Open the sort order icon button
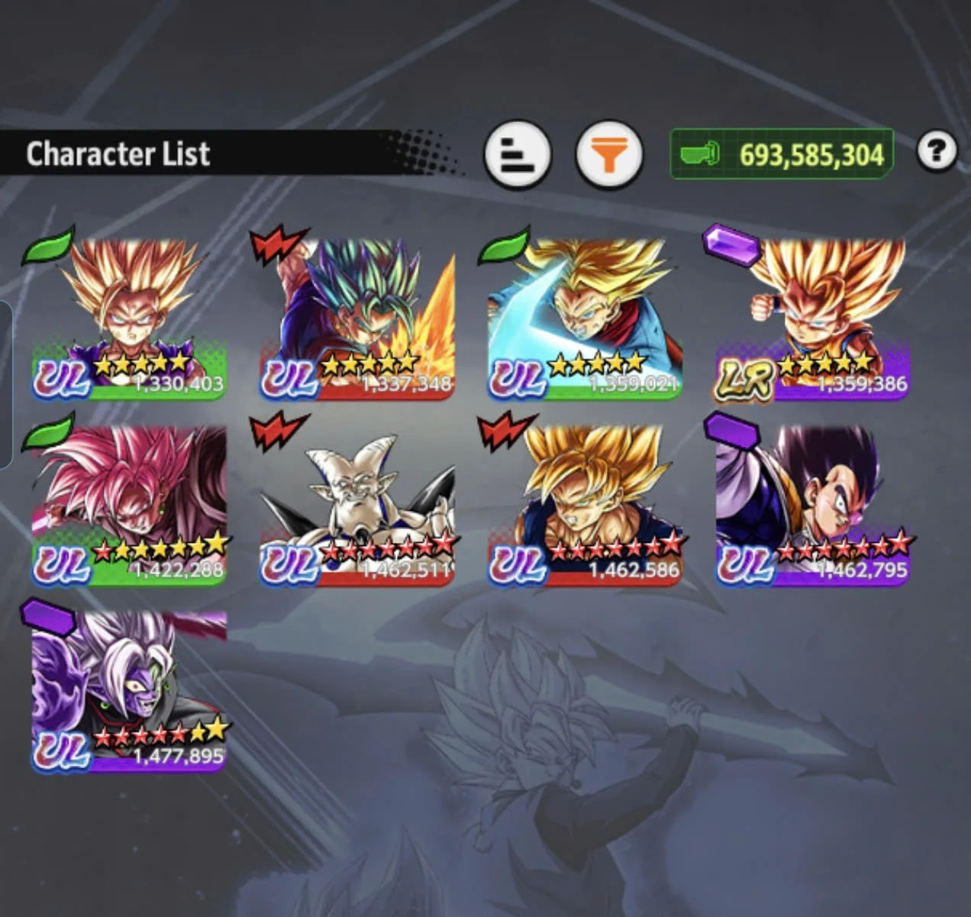The width and height of the screenshot is (971, 917). (518, 154)
